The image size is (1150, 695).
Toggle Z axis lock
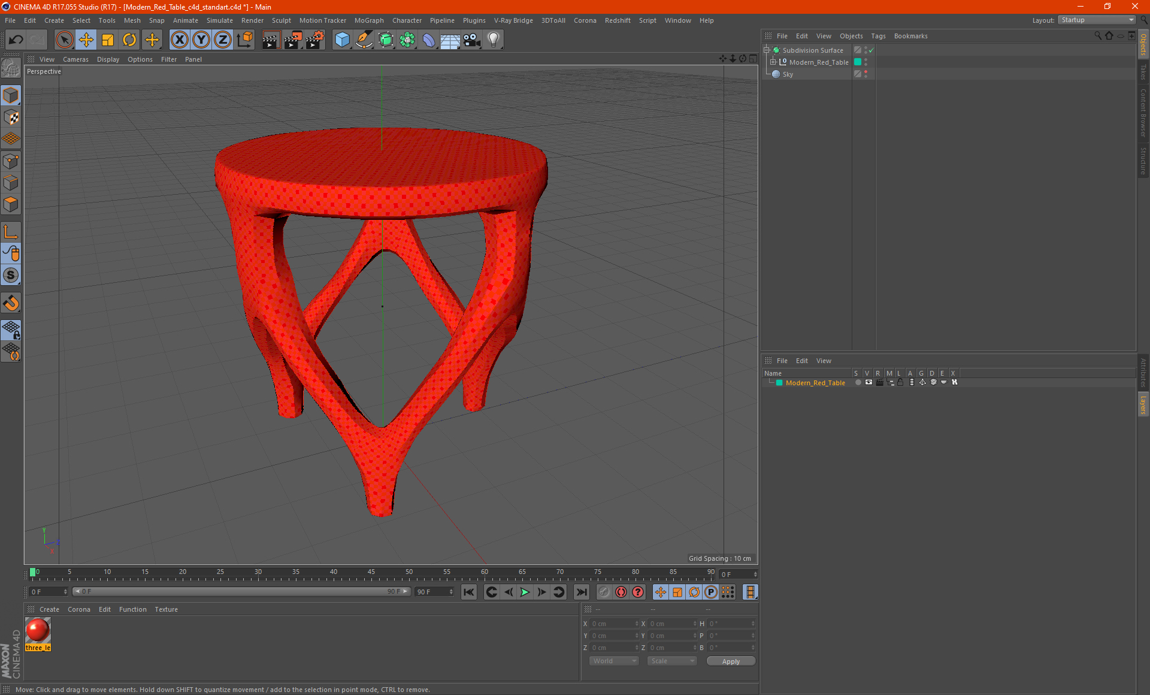click(223, 40)
